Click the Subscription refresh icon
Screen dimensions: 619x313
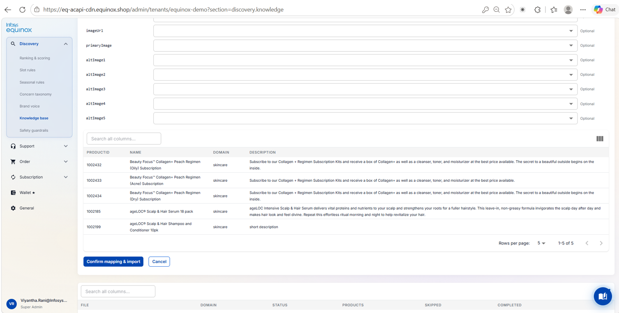point(13,177)
